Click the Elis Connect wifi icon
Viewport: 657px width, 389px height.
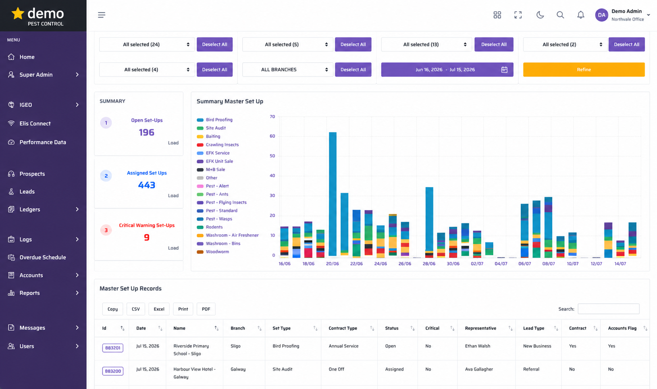pos(11,123)
